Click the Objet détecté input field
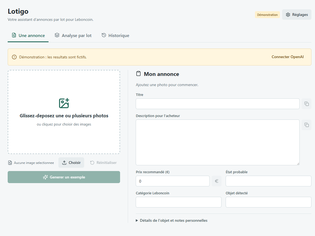 pos(268,202)
